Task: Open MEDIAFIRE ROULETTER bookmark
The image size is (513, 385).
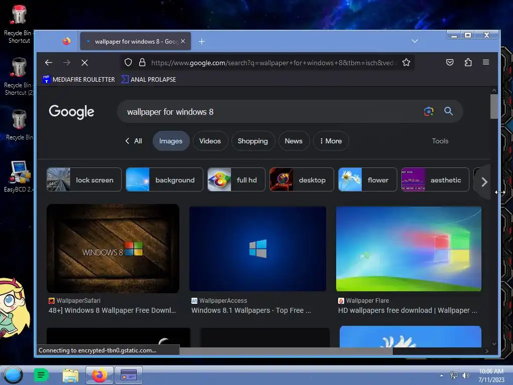Action: point(79,79)
